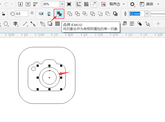Select the Text tool (字)

coord(15,24)
